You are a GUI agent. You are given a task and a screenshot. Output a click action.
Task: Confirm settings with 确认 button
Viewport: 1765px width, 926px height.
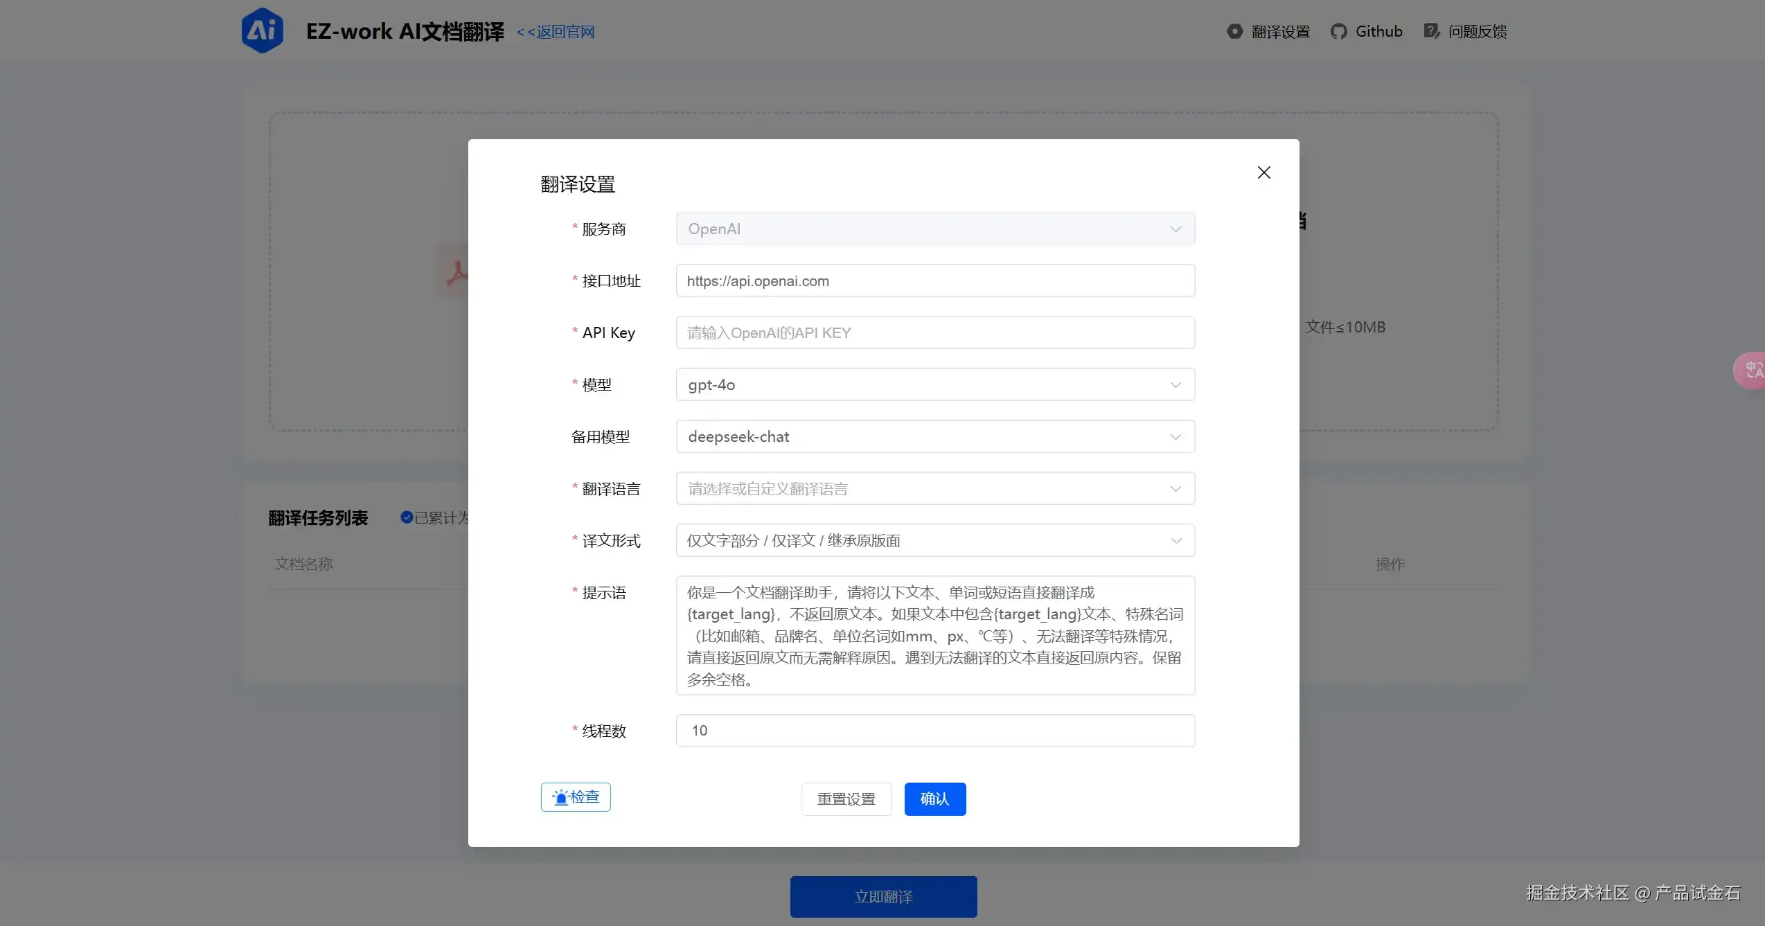(x=934, y=799)
